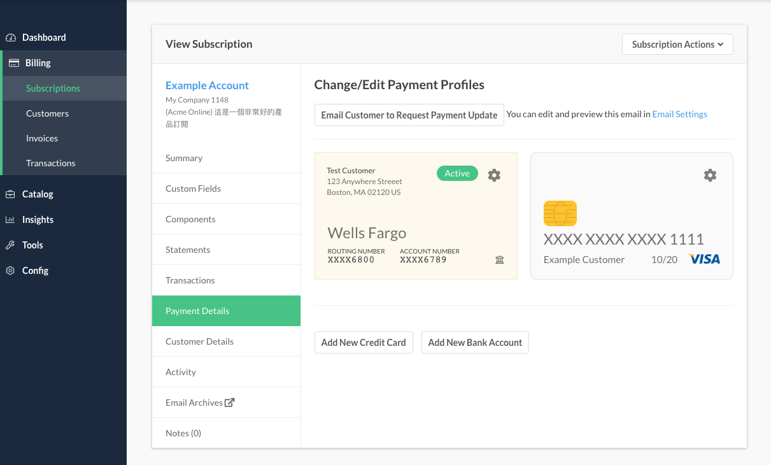This screenshot has height=465, width=771.
Task: Expand the Subscription Actions dropdown
Action: (x=677, y=45)
